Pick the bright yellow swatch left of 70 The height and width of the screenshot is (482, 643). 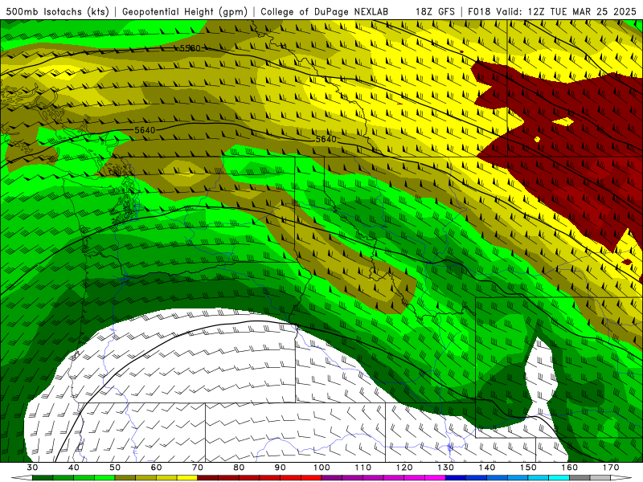pyautogui.click(x=187, y=478)
